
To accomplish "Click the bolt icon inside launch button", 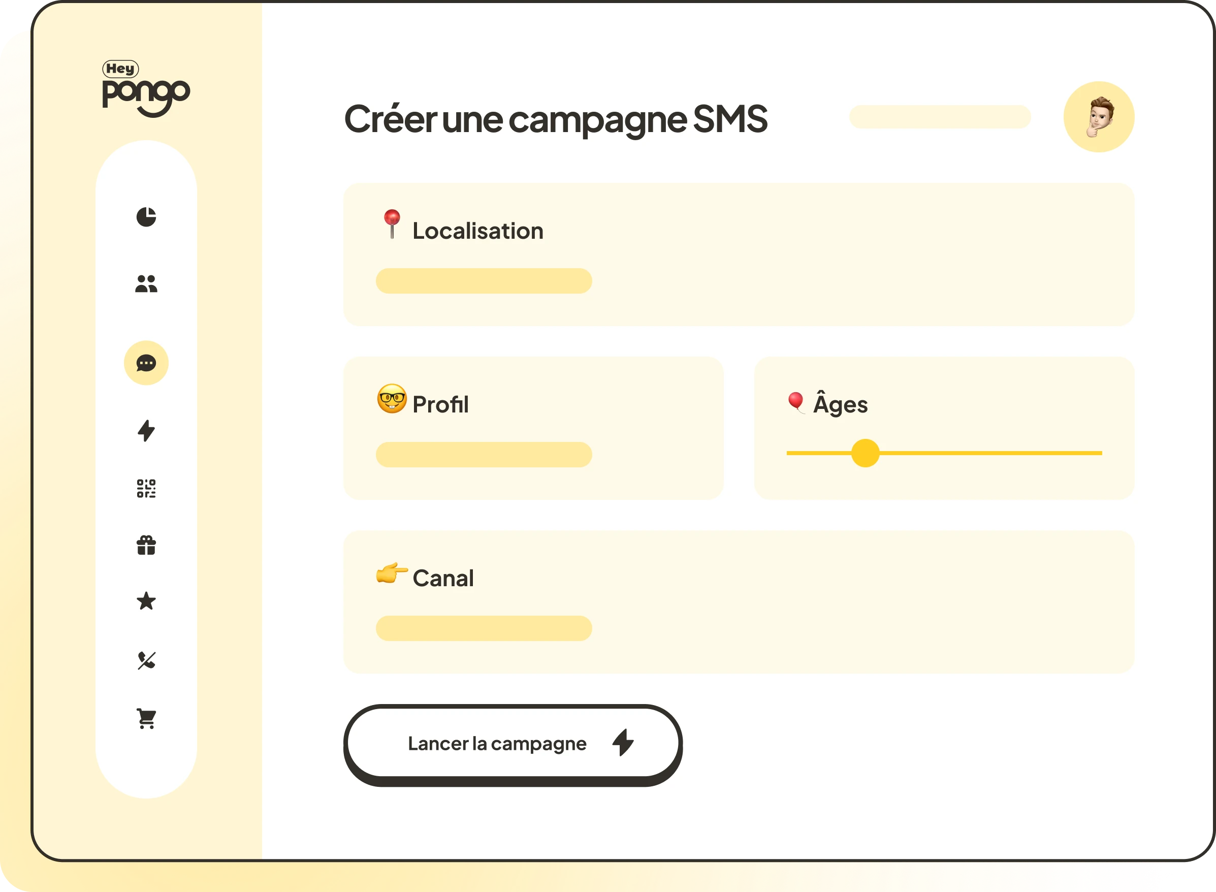I will click(x=623, y=743).
